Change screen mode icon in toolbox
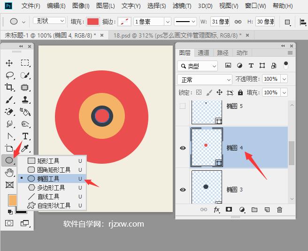The image size is (308, 251). (25, 223)
